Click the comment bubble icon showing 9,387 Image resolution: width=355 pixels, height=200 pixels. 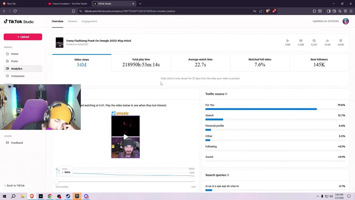[x=314, y=41]
